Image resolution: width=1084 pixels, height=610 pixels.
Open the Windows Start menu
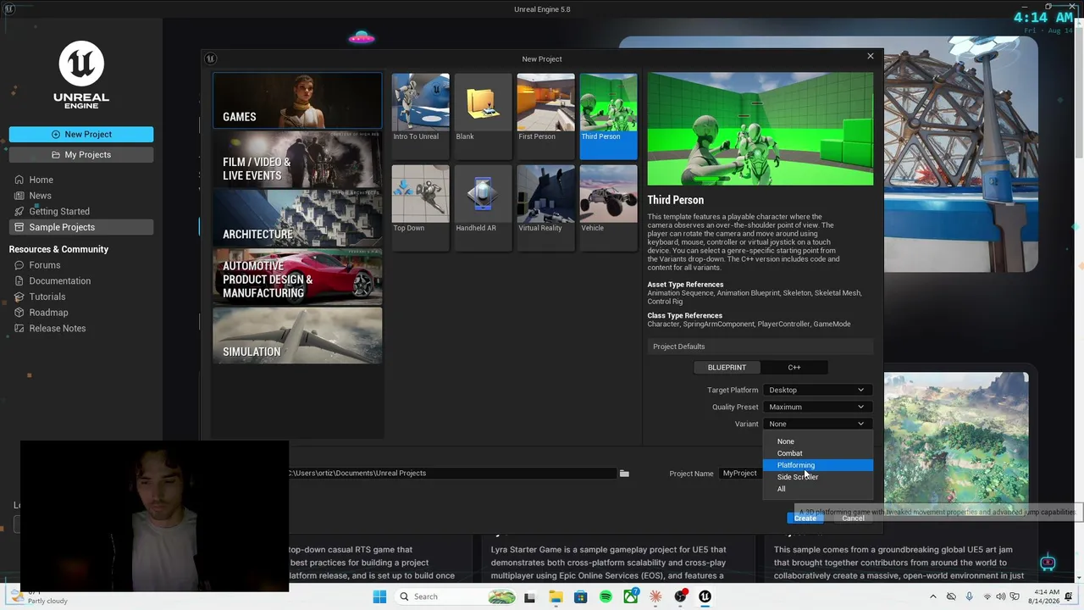pyautogui.click(x=379, y=596)
